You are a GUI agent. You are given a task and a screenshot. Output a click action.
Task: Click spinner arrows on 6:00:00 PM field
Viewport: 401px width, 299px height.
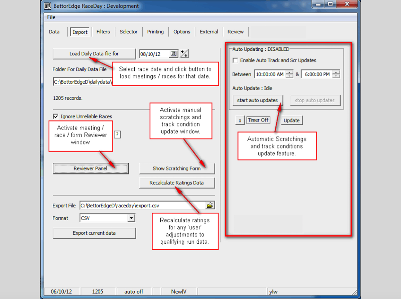pos(336,74)
